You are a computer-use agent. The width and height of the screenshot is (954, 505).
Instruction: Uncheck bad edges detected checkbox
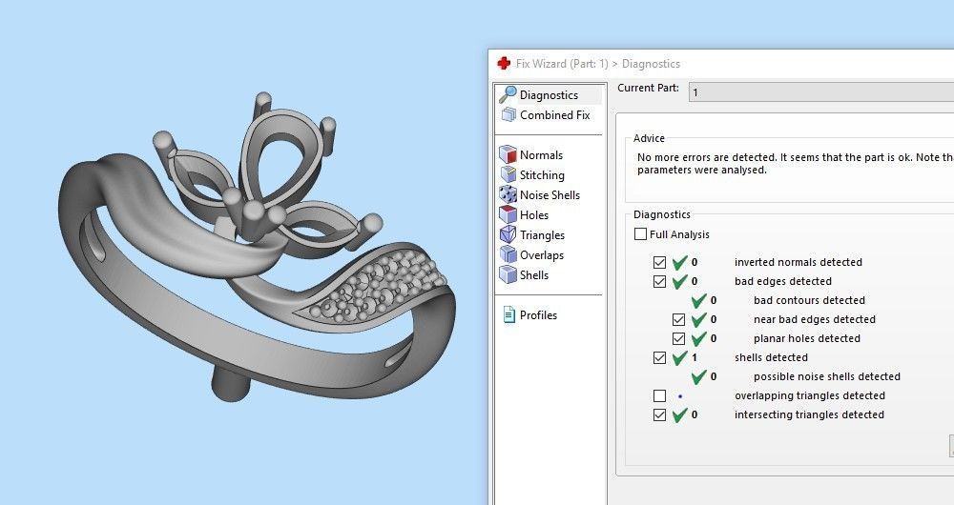pos(659,281)
